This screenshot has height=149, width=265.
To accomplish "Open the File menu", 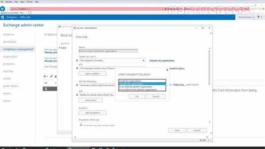I will coord(2,2).
